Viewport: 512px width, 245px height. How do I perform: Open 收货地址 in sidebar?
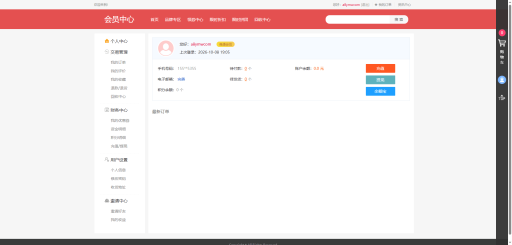pos(118,187)
